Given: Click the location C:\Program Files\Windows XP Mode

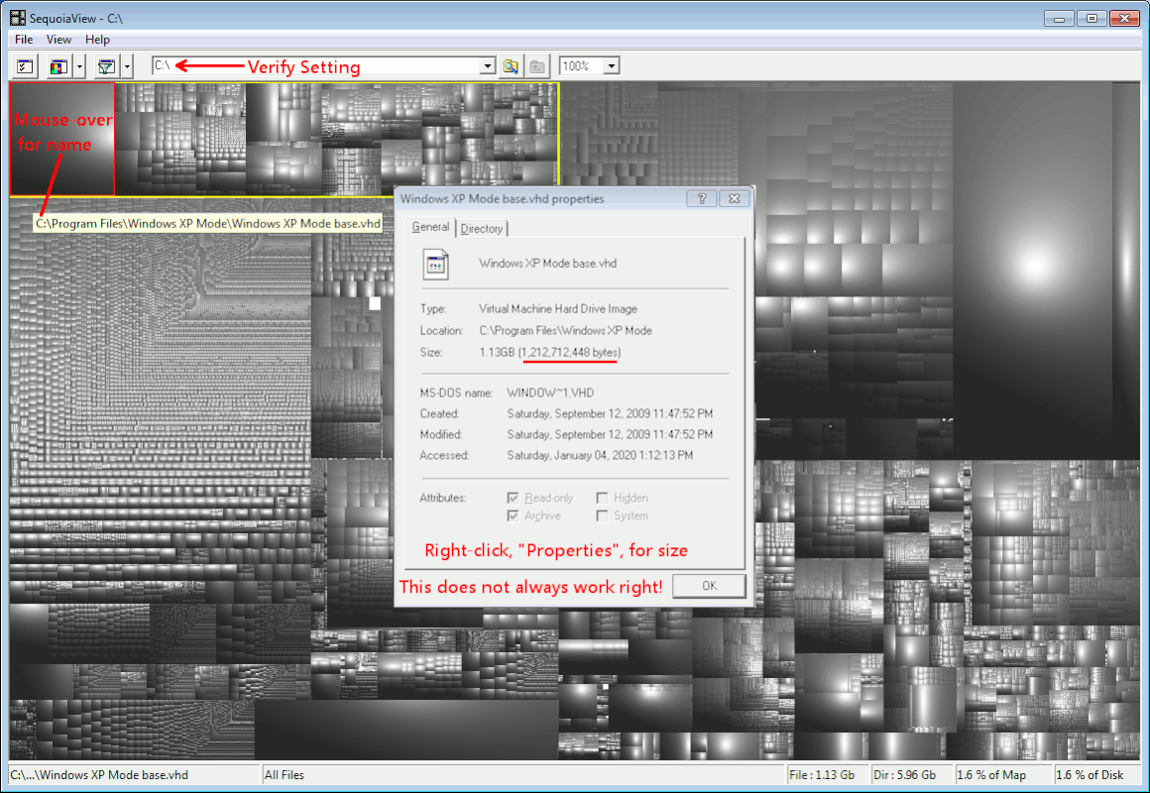Looking at the screenshot, I should pos(565,331).
